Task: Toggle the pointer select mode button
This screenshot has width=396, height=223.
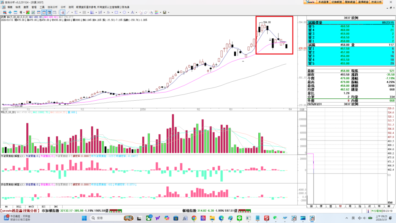Action: pos(62,12)
